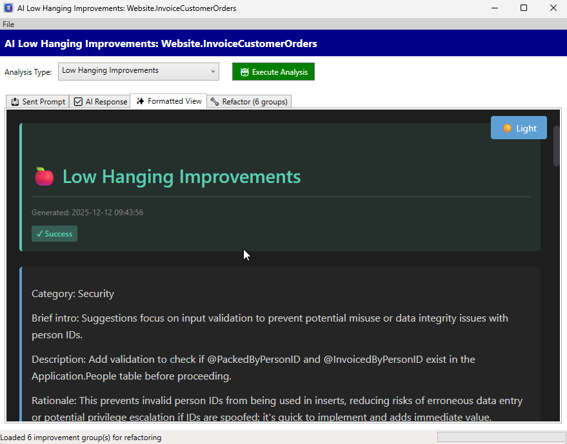Click the progress bar in status bar

coord(499,437)
